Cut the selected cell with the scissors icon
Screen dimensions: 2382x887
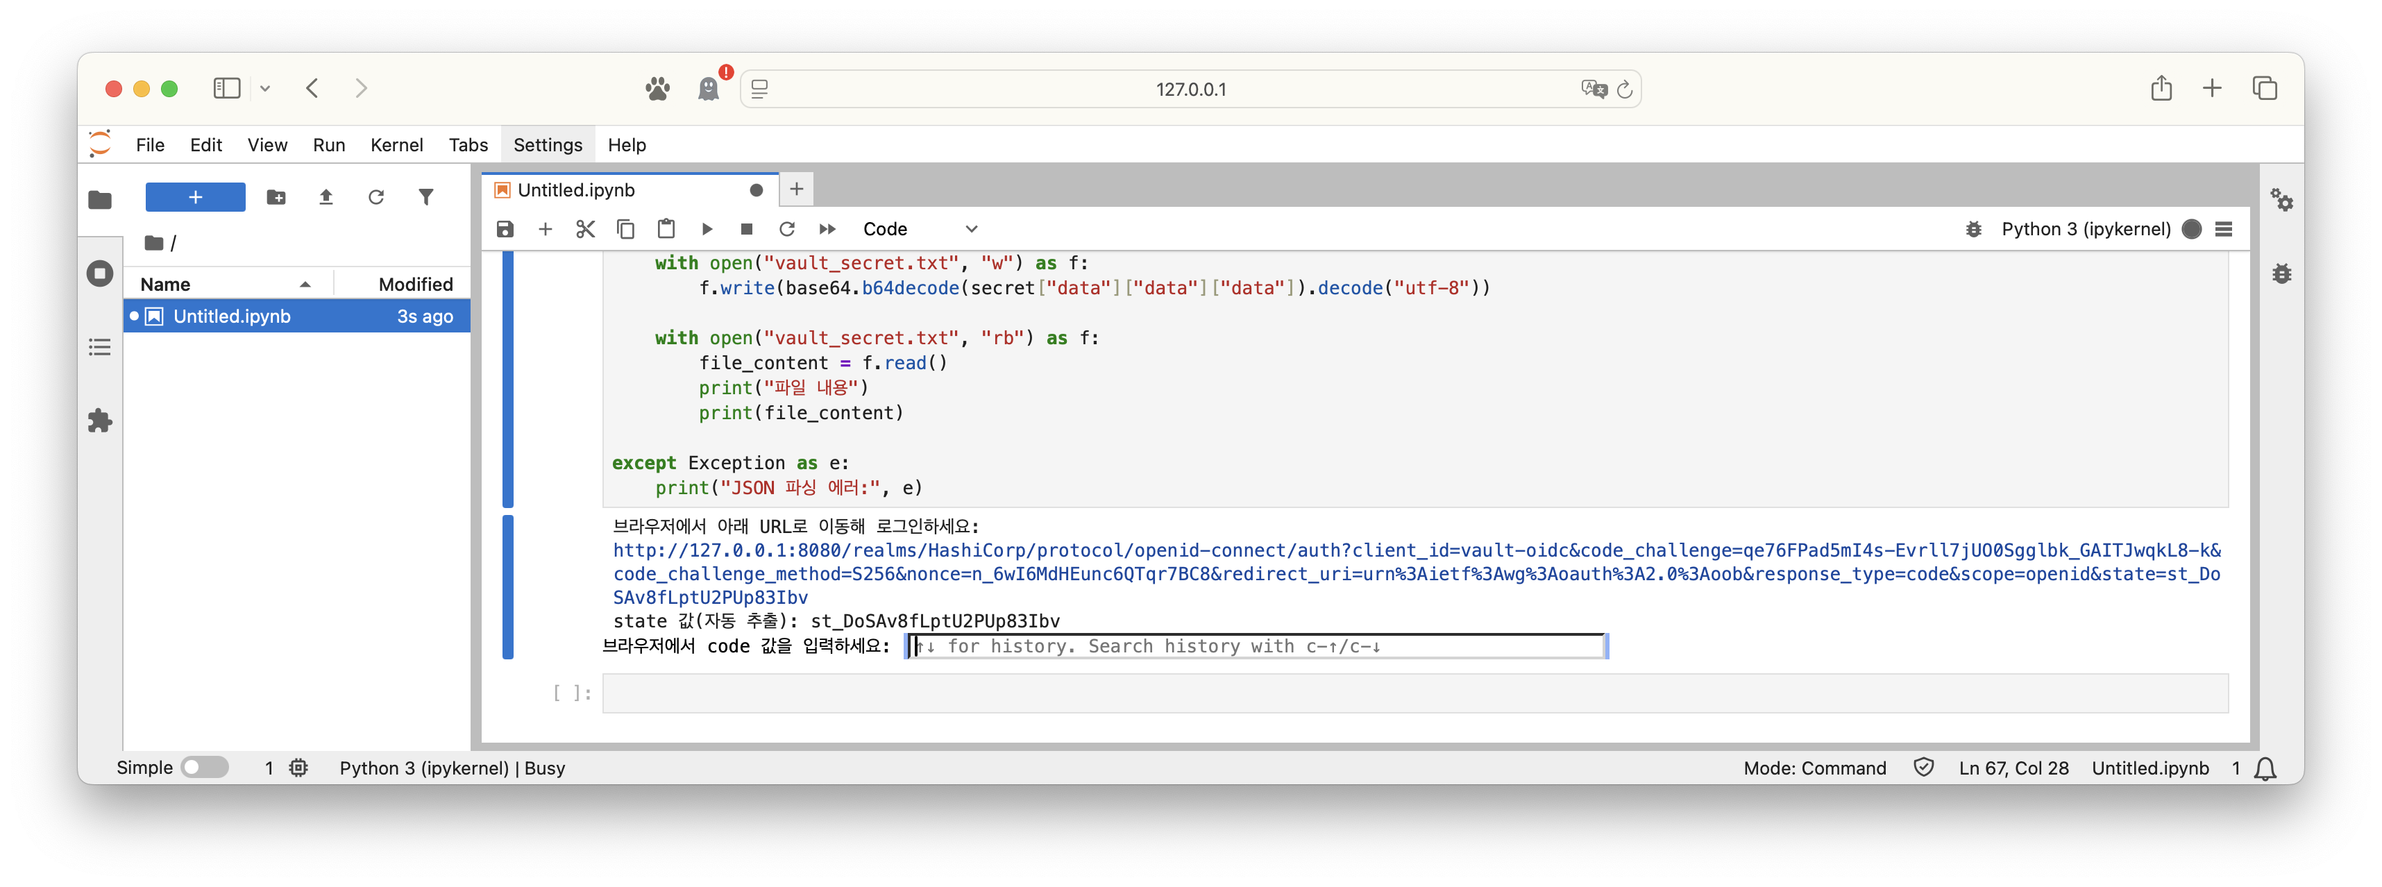click(x=585, y=228)
